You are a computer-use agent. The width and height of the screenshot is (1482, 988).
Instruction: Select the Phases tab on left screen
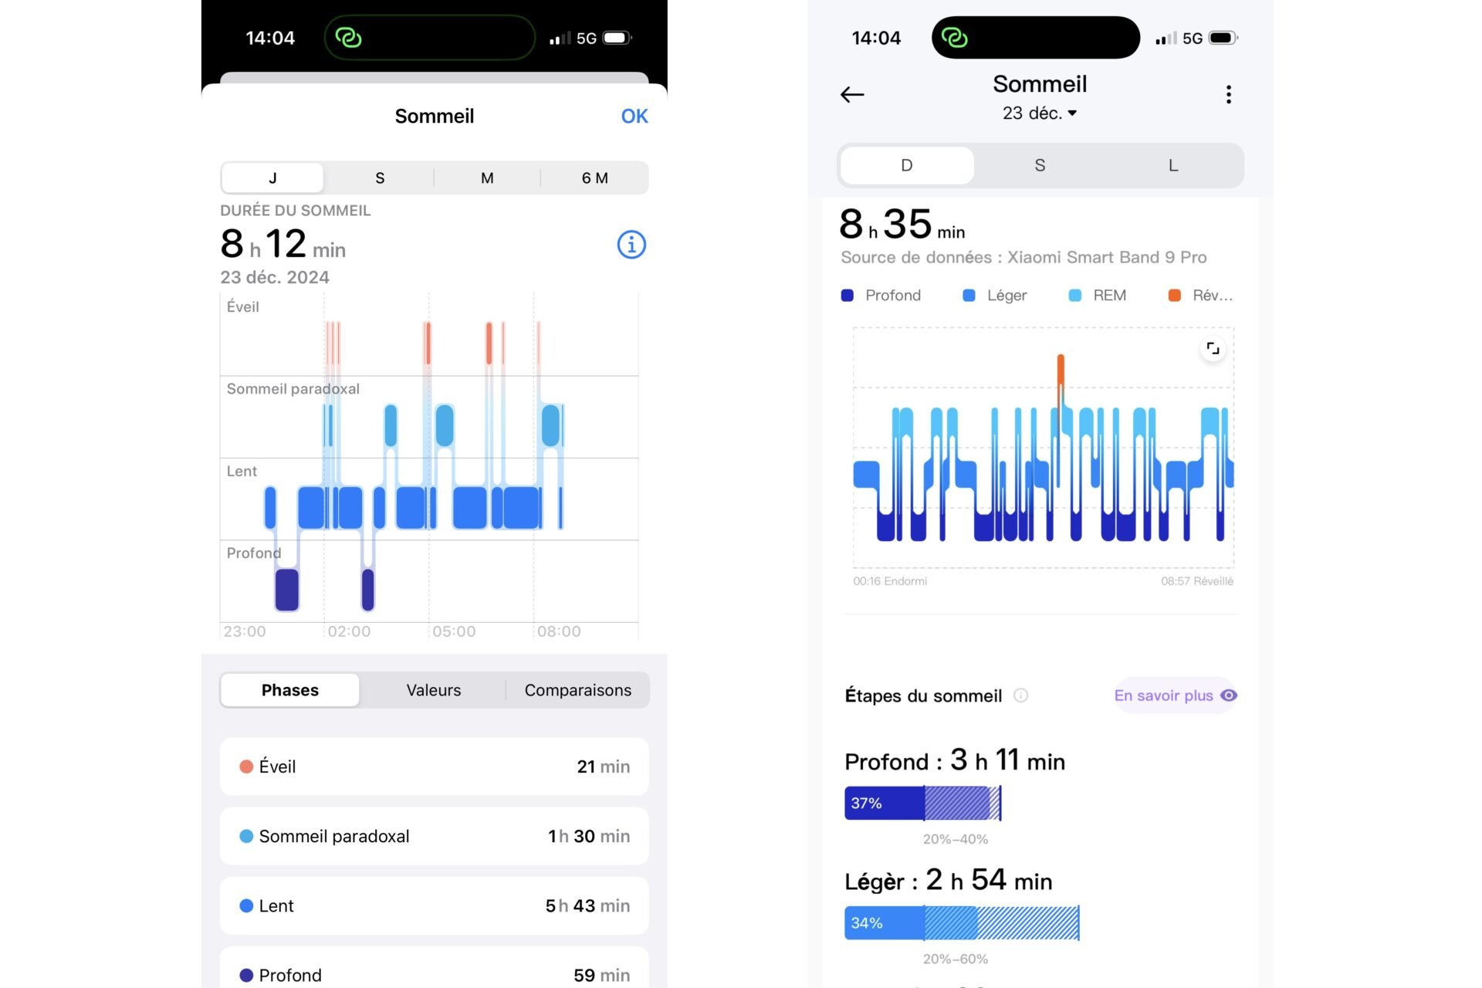290,689
